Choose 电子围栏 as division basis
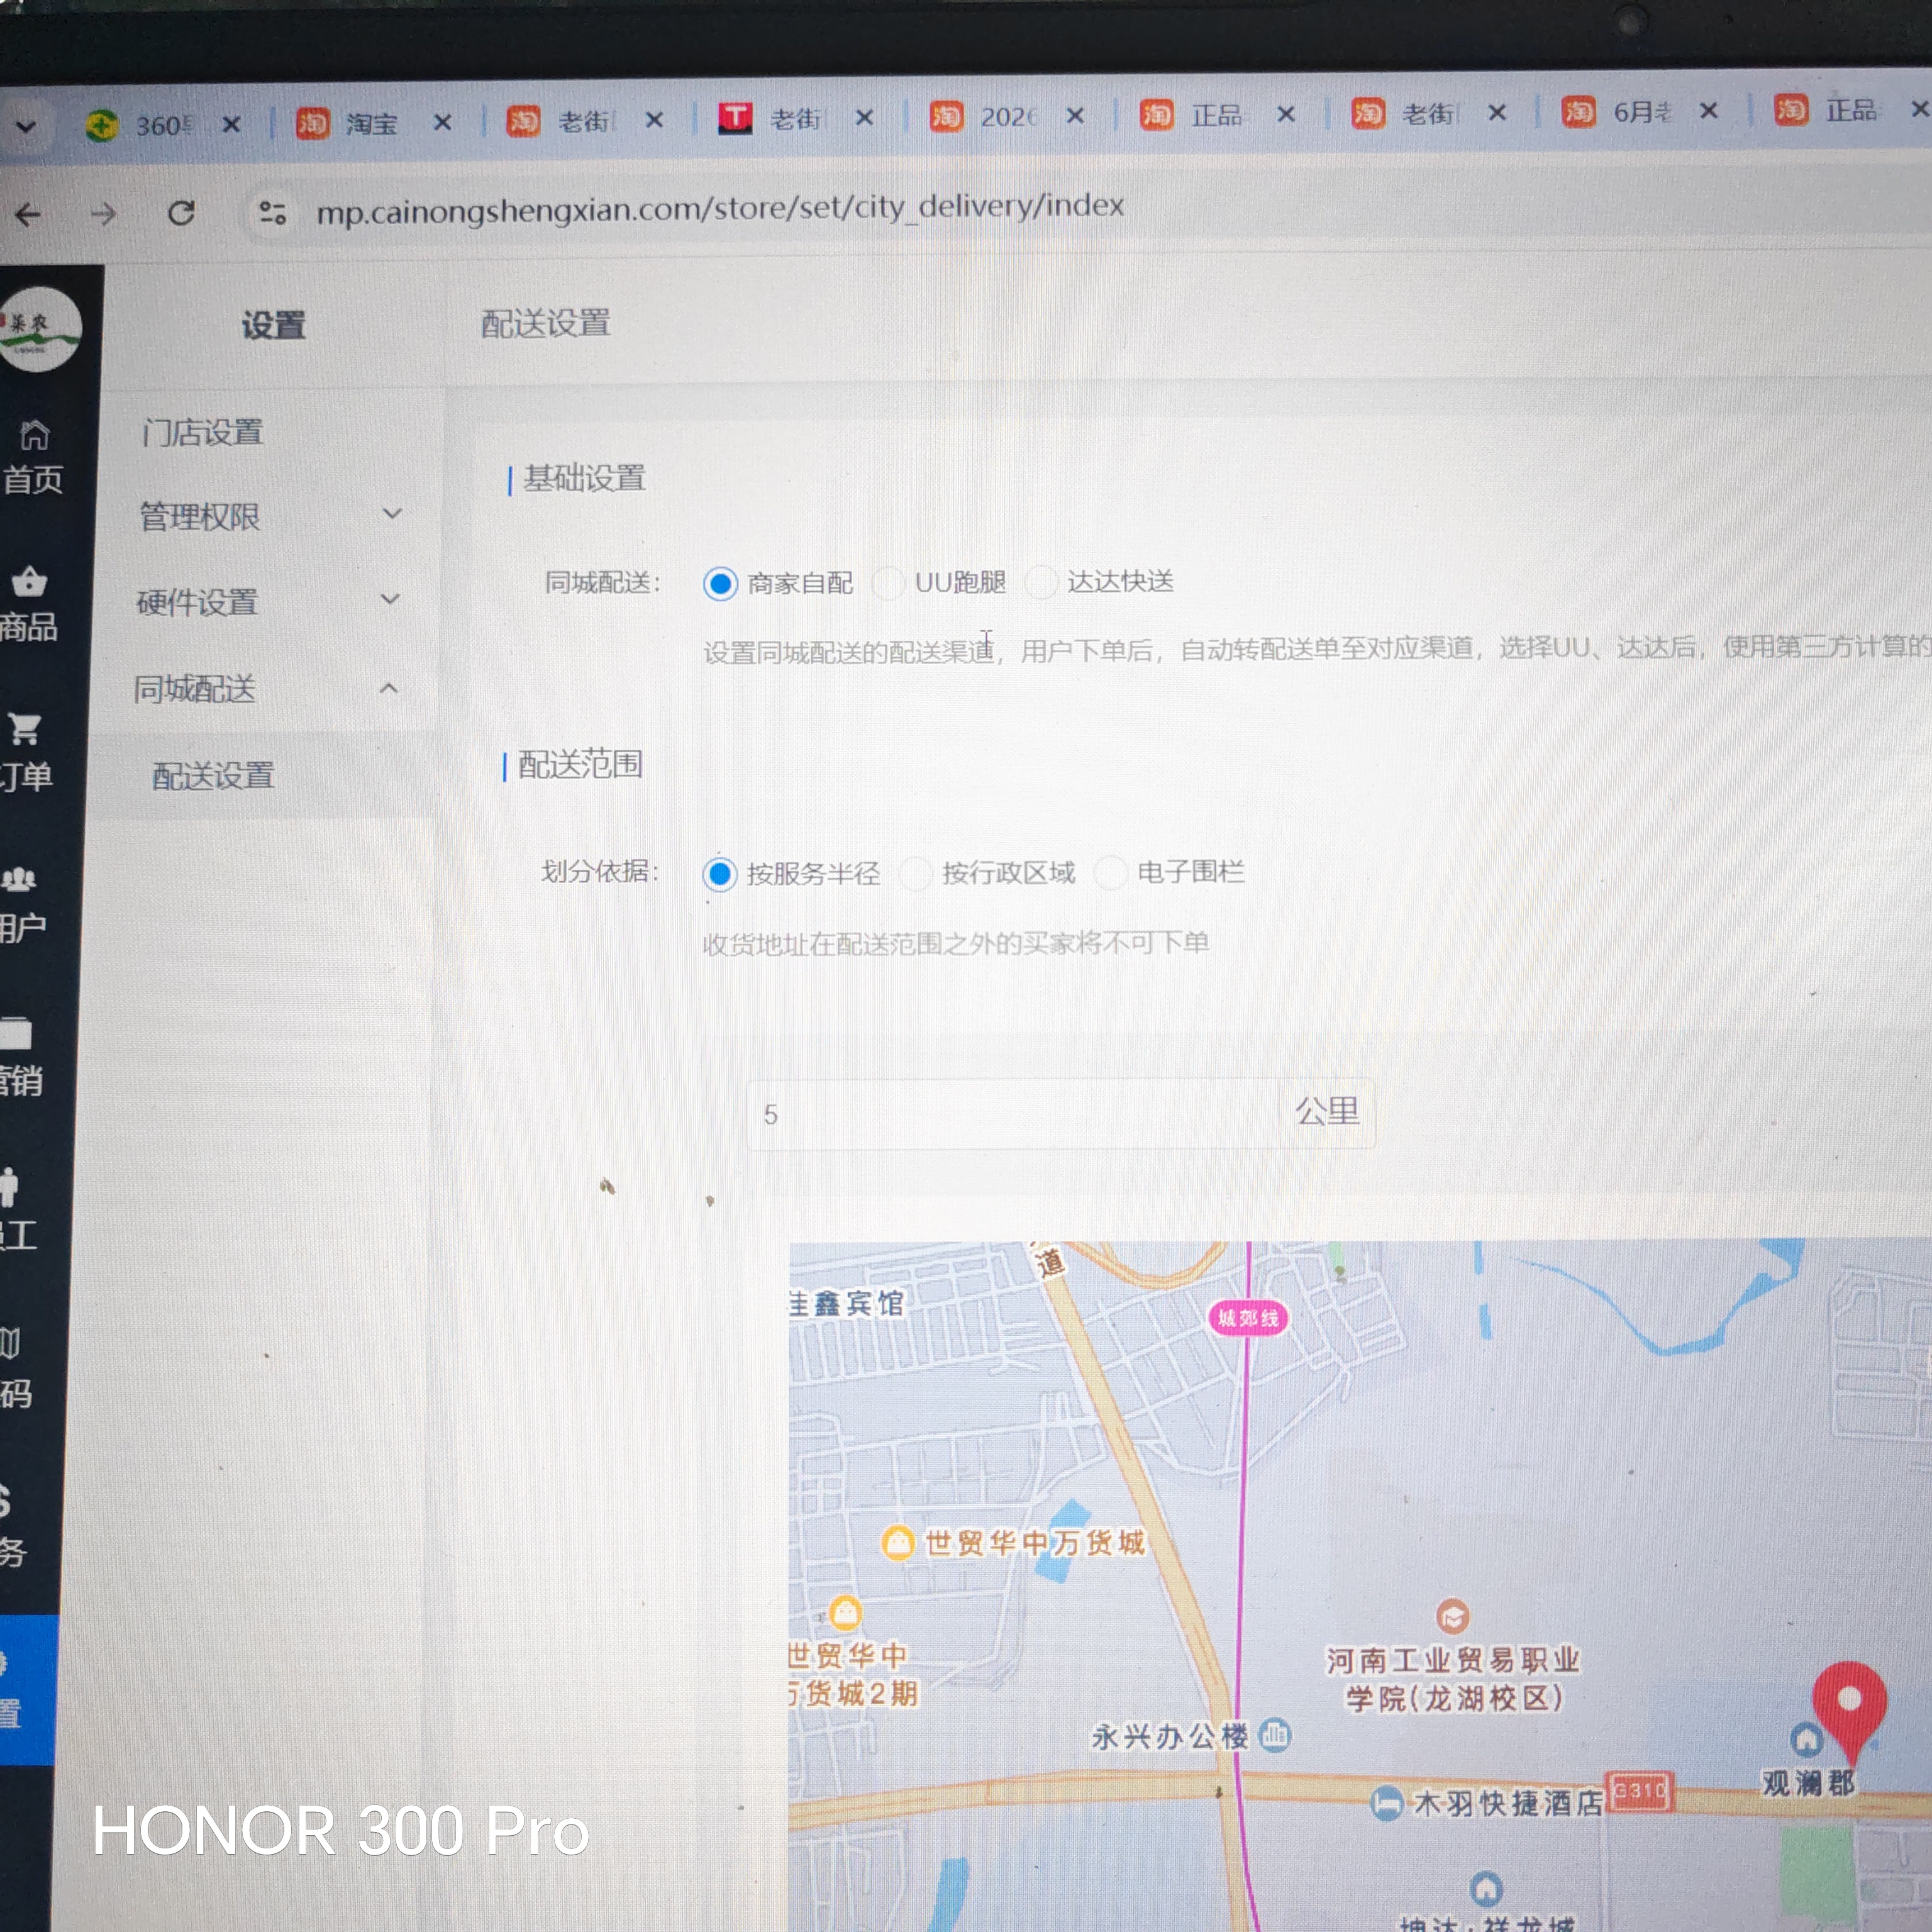Viewport: 1932px width, 1932px height. click(1111, 872)
